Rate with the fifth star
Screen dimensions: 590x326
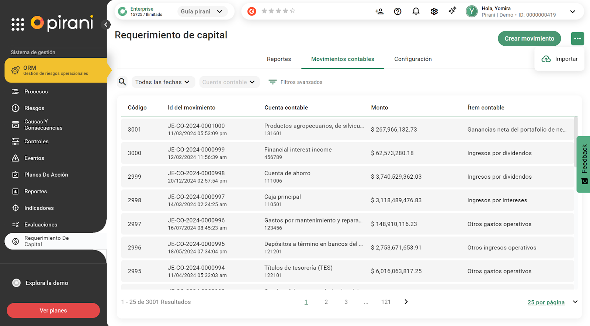[x=292, y=11]
